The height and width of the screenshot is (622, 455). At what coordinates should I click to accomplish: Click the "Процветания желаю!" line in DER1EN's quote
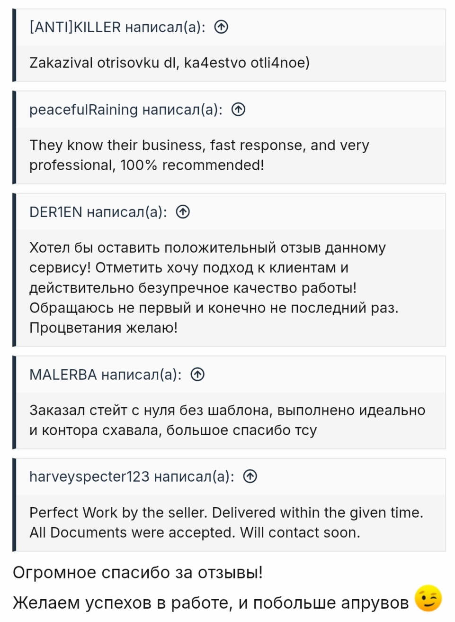coord(103,328)
